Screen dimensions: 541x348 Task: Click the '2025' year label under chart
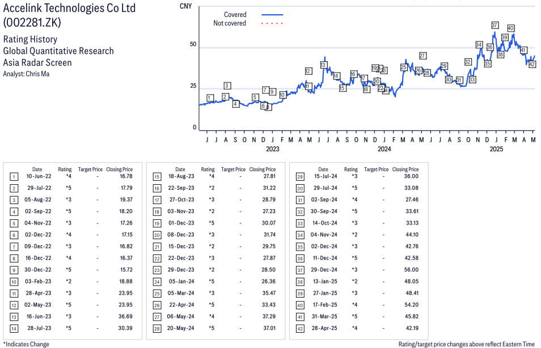(x=497, y=149)
